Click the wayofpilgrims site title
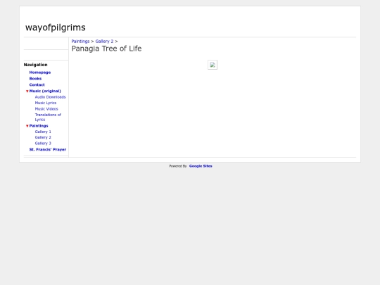 [56, 27]
